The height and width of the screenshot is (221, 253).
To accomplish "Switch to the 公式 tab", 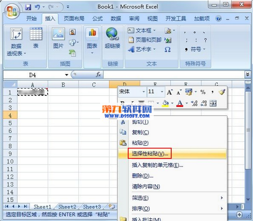I will [x=98, y=19].
